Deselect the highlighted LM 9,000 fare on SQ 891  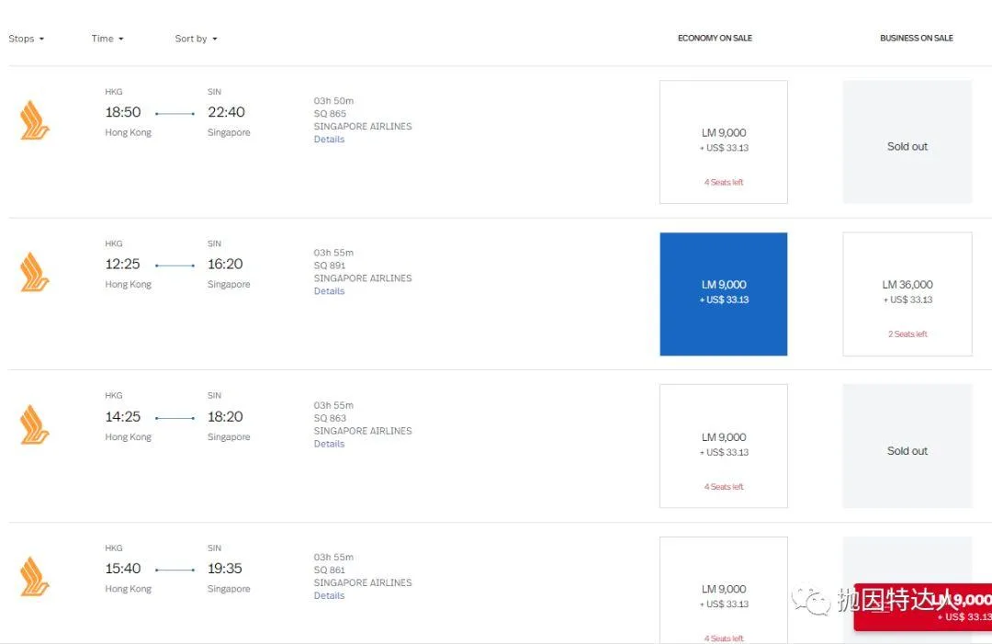(x=723, y=292)
